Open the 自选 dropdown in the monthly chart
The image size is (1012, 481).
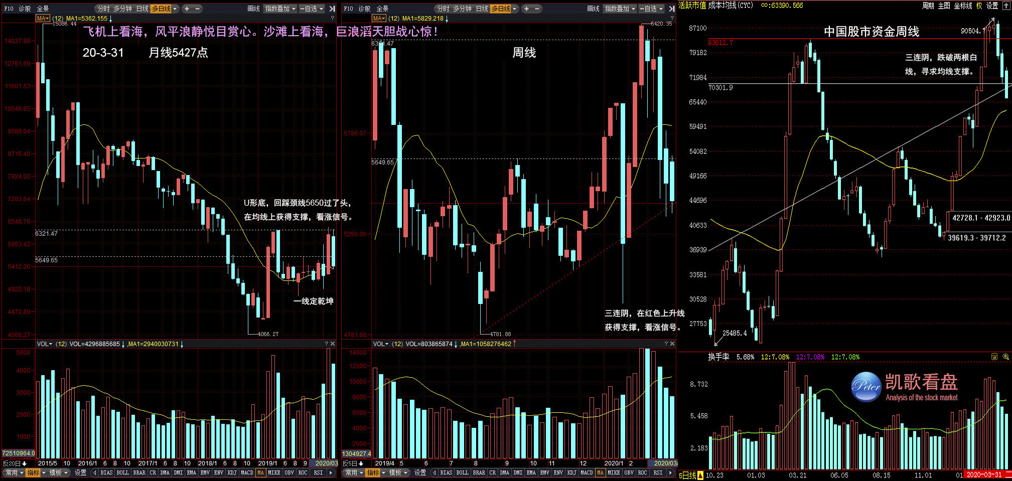tap(312, 9)
